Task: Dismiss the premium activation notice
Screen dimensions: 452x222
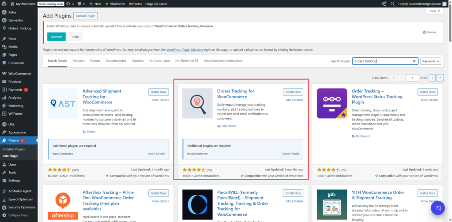Action: [x=429, y=32]
